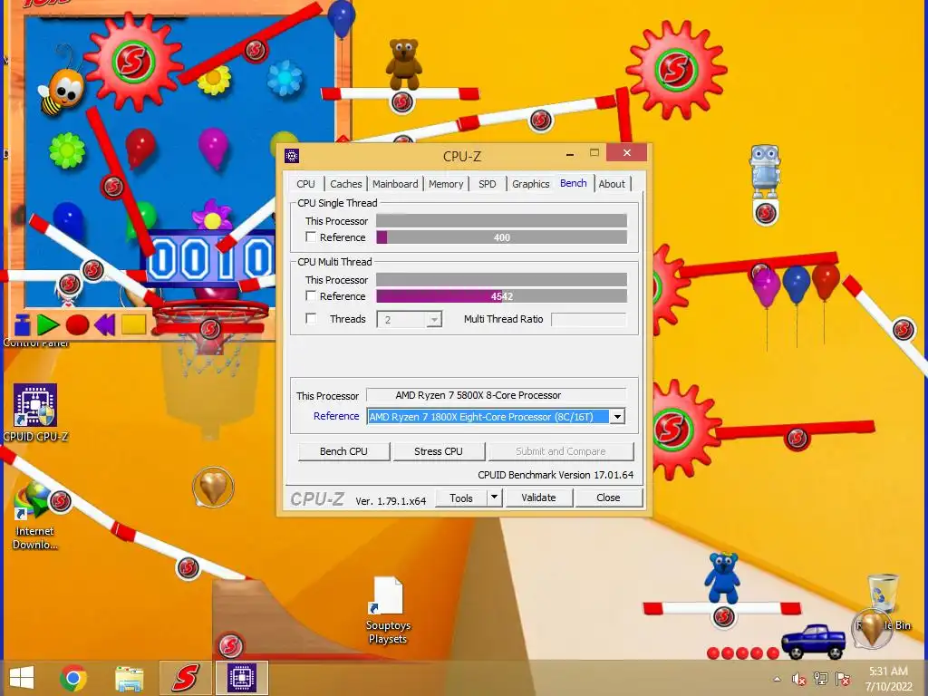Click the blue toy truck

[x=813, y=641]
